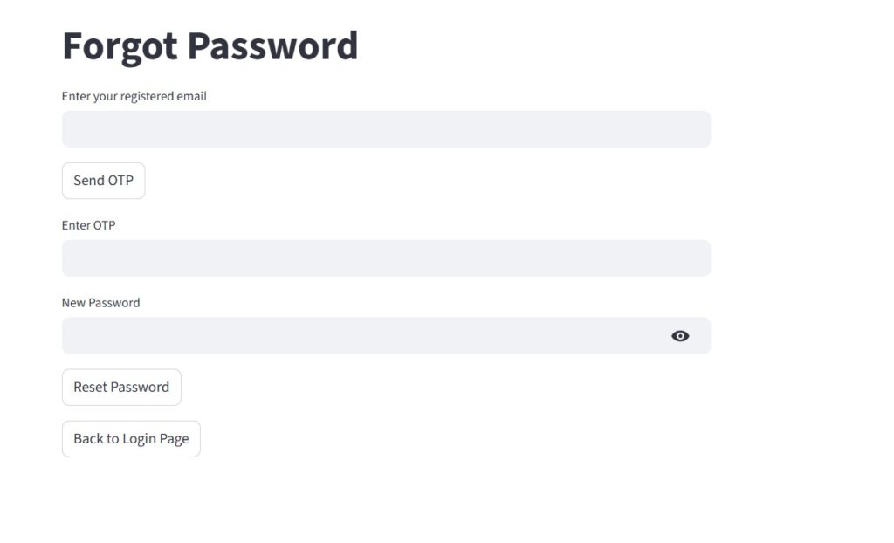The width and height of the screenshot is (894, 543).
Task: Focus the registered email input field
Action: tap(386, 129)
